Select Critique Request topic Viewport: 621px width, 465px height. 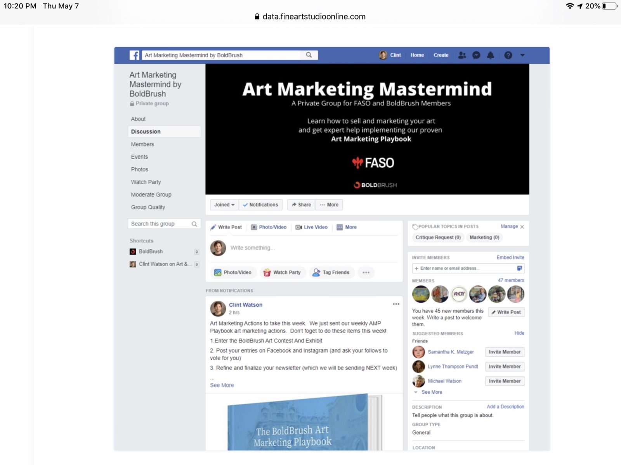point(438,238)
